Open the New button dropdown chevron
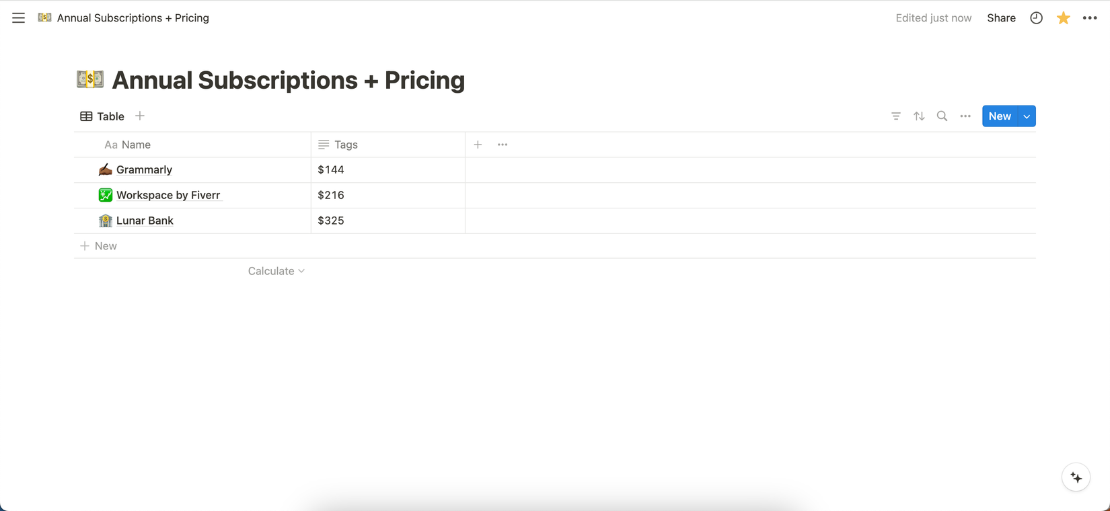Screen dimensions: 1110x511 click(x=1027, y=116)
